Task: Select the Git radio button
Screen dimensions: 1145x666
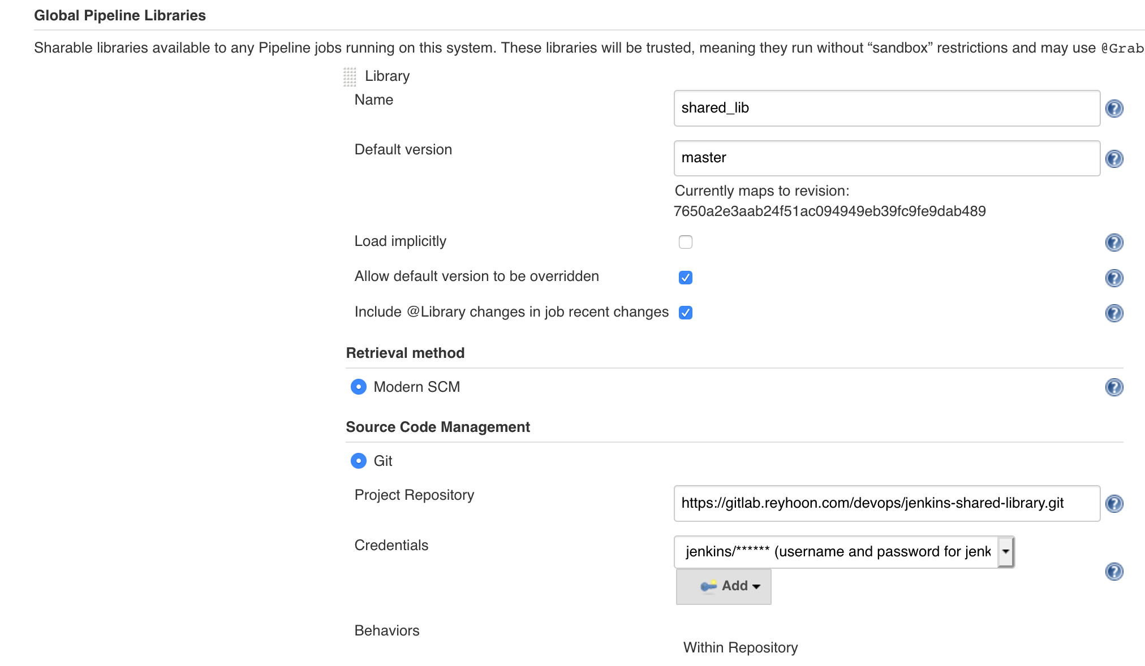Action: 359,461
